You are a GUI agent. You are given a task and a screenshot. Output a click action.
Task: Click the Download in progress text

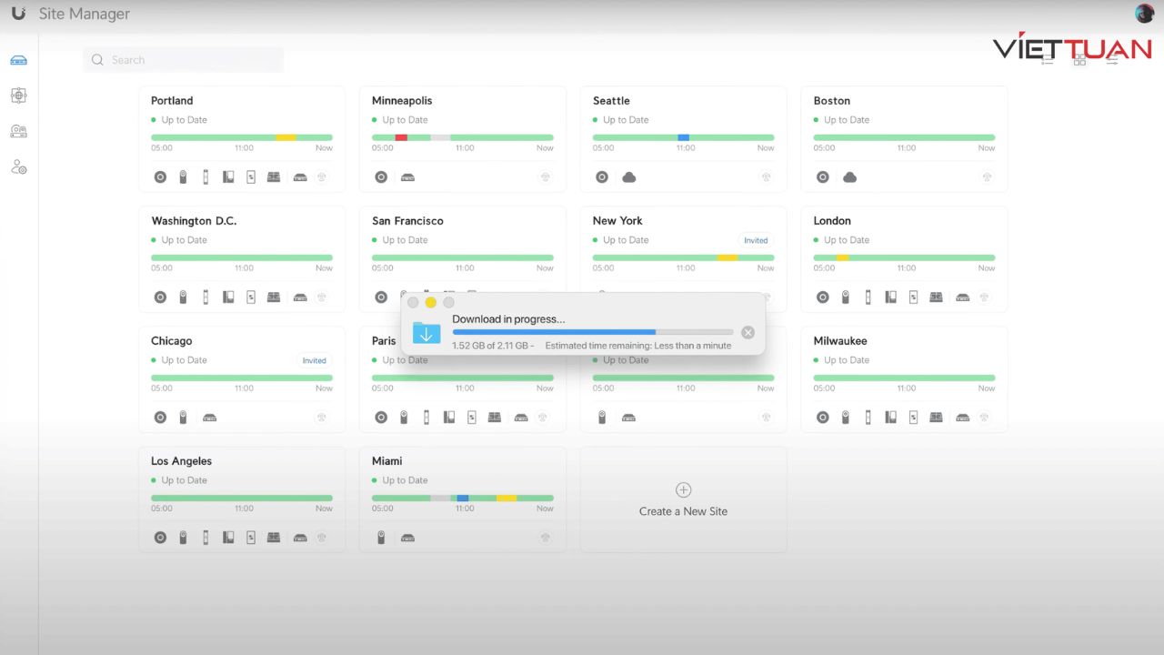tap(508, 319)
